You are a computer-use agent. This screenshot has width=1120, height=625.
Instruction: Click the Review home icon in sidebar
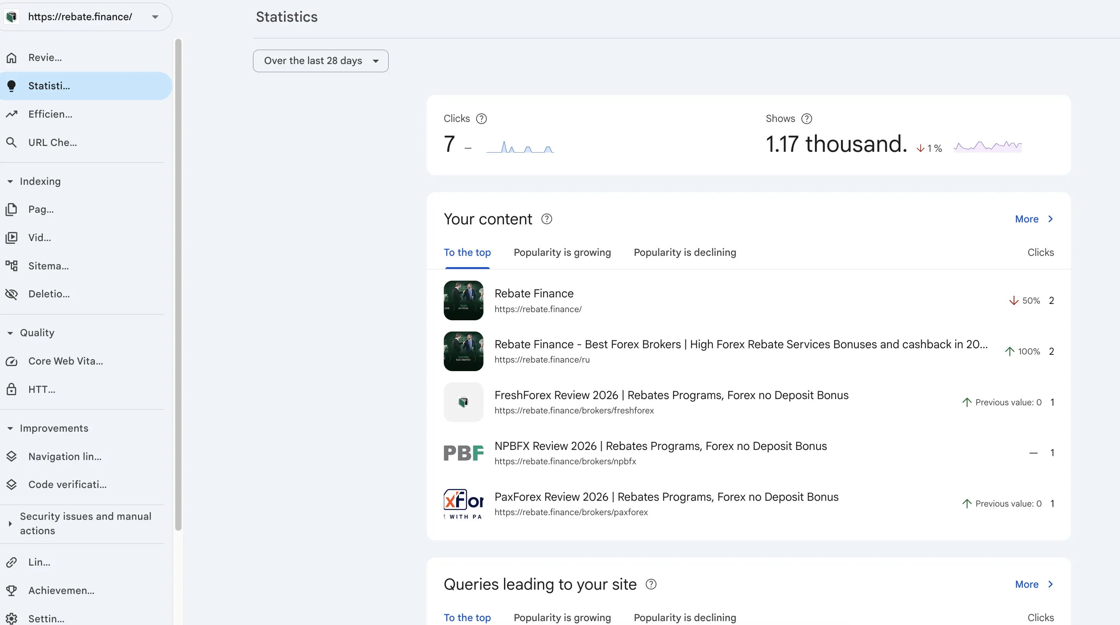click(x=12, y=58)
